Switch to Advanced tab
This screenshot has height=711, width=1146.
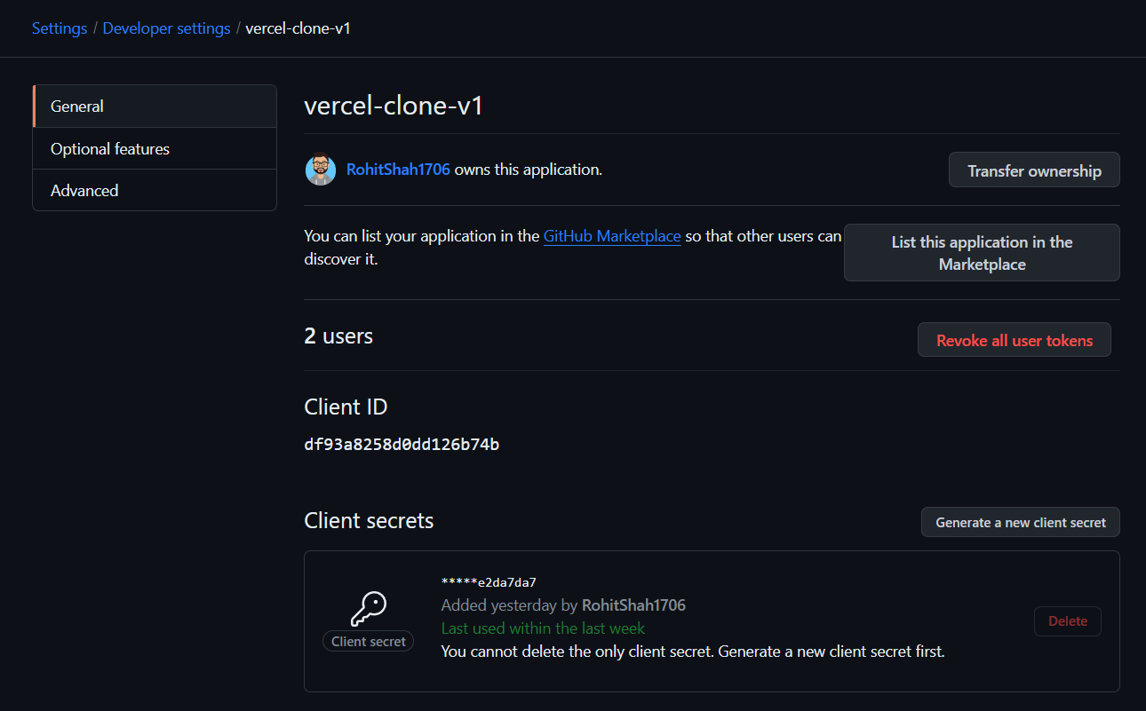tap(155, 190)
